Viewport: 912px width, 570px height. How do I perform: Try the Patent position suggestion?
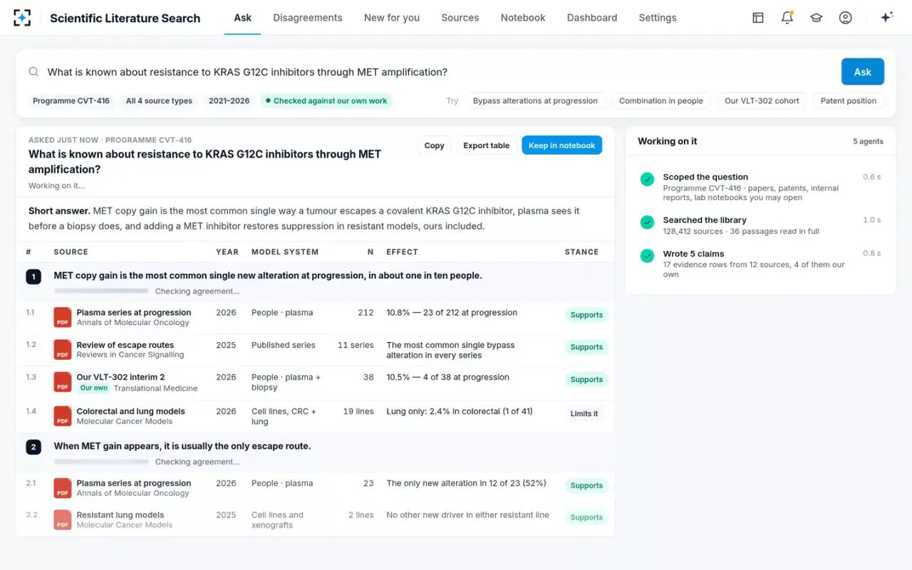click(849, 101)
